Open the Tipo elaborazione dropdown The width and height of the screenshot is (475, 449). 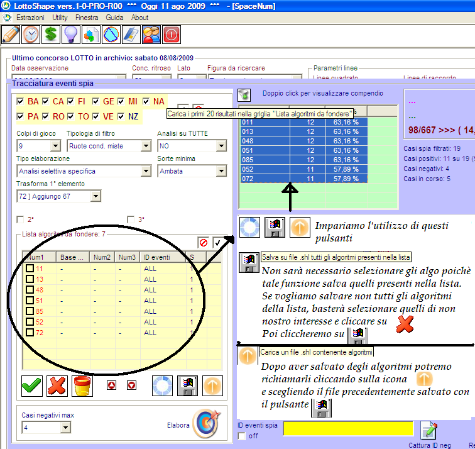146,171
